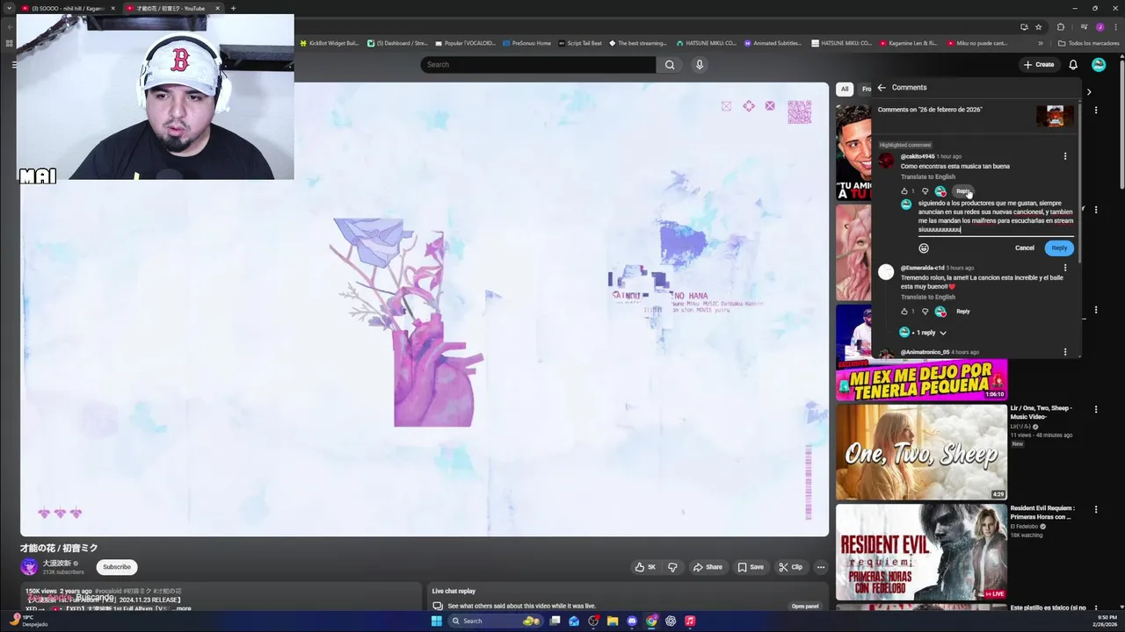Click the #vocaloid hashtag link
This screenshot has width=1125, height=632.
coord(109,592)
